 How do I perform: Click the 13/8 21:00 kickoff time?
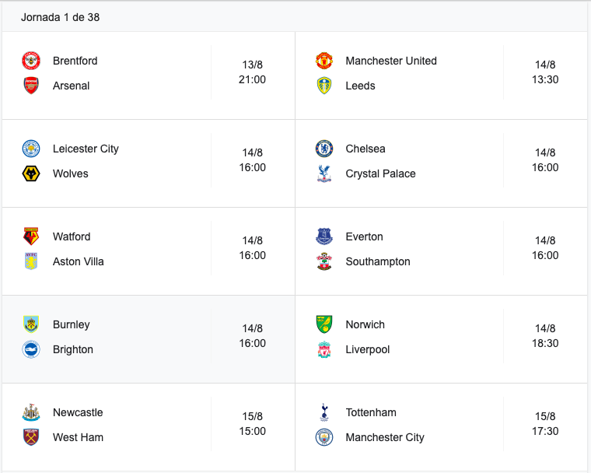click(x=253, y=72)
